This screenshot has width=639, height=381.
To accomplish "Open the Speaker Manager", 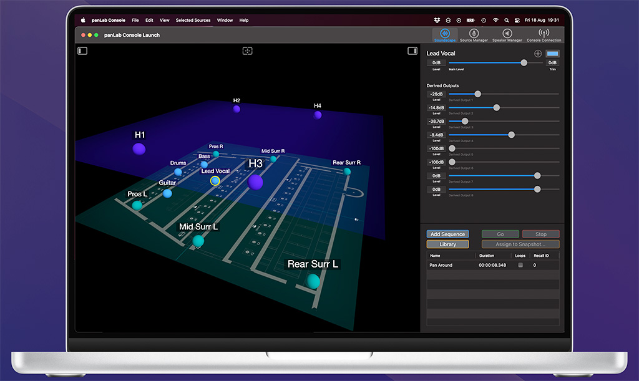I will (x=507, y=35).
